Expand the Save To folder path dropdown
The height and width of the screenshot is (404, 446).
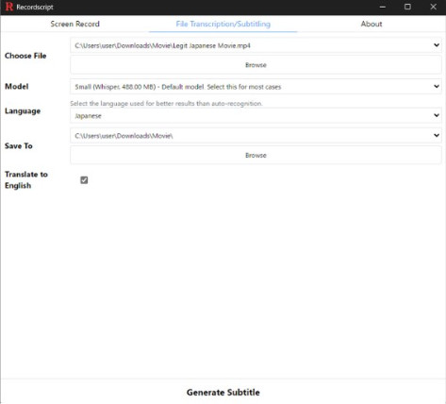coord(256,136)
